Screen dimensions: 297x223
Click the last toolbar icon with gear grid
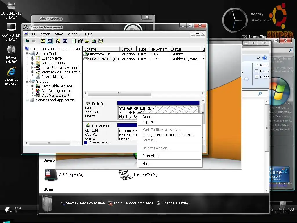coord(101,41)
